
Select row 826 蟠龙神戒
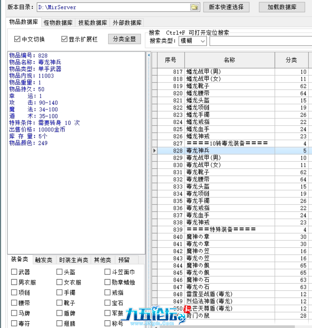[x=232, y=136]
